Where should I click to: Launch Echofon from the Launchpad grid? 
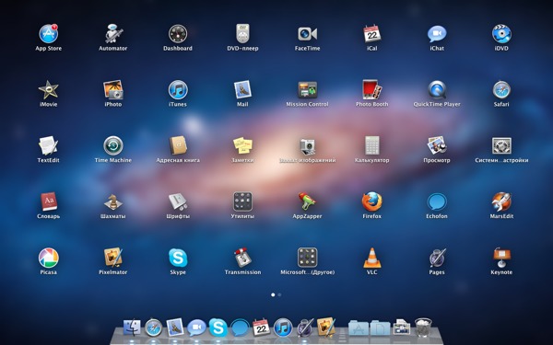point(437,202)
